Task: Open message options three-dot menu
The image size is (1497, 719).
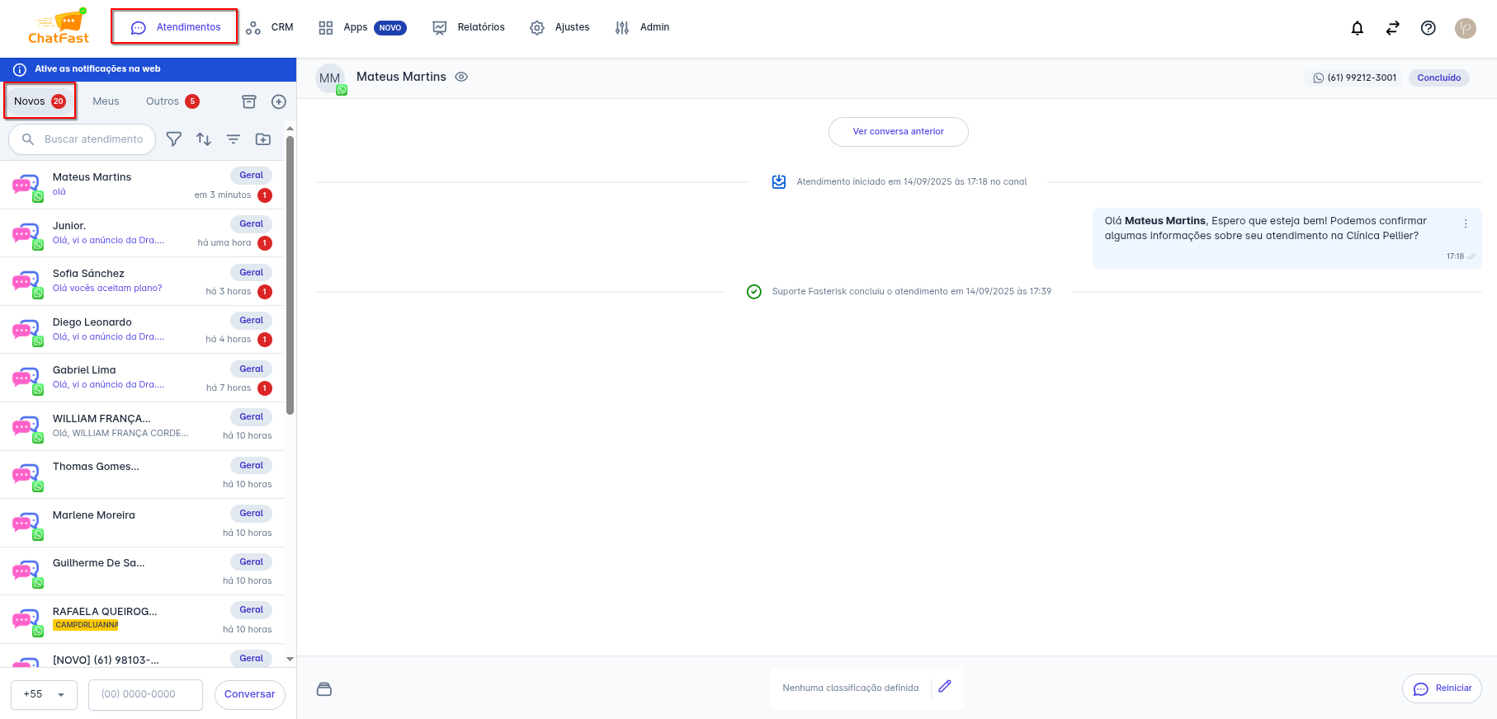Action: click(1466, 223)
